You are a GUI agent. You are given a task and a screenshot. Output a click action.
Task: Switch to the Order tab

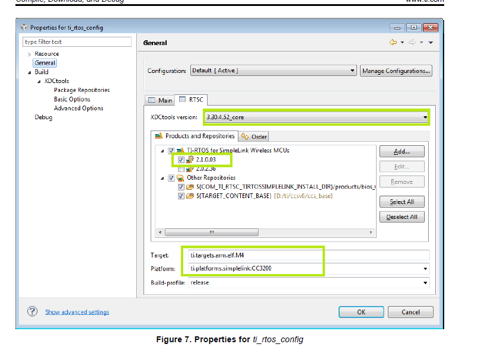pyautogui.click(x=254, y=136)
